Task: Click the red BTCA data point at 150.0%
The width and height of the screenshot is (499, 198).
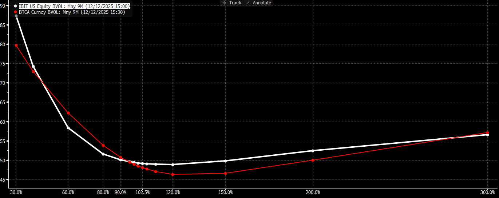Action: coord(225,173)
